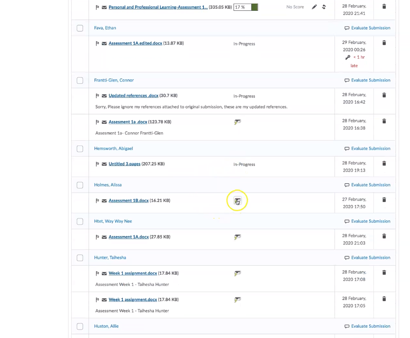Click envelope icon for Updated references .docx

coord(104,96)
